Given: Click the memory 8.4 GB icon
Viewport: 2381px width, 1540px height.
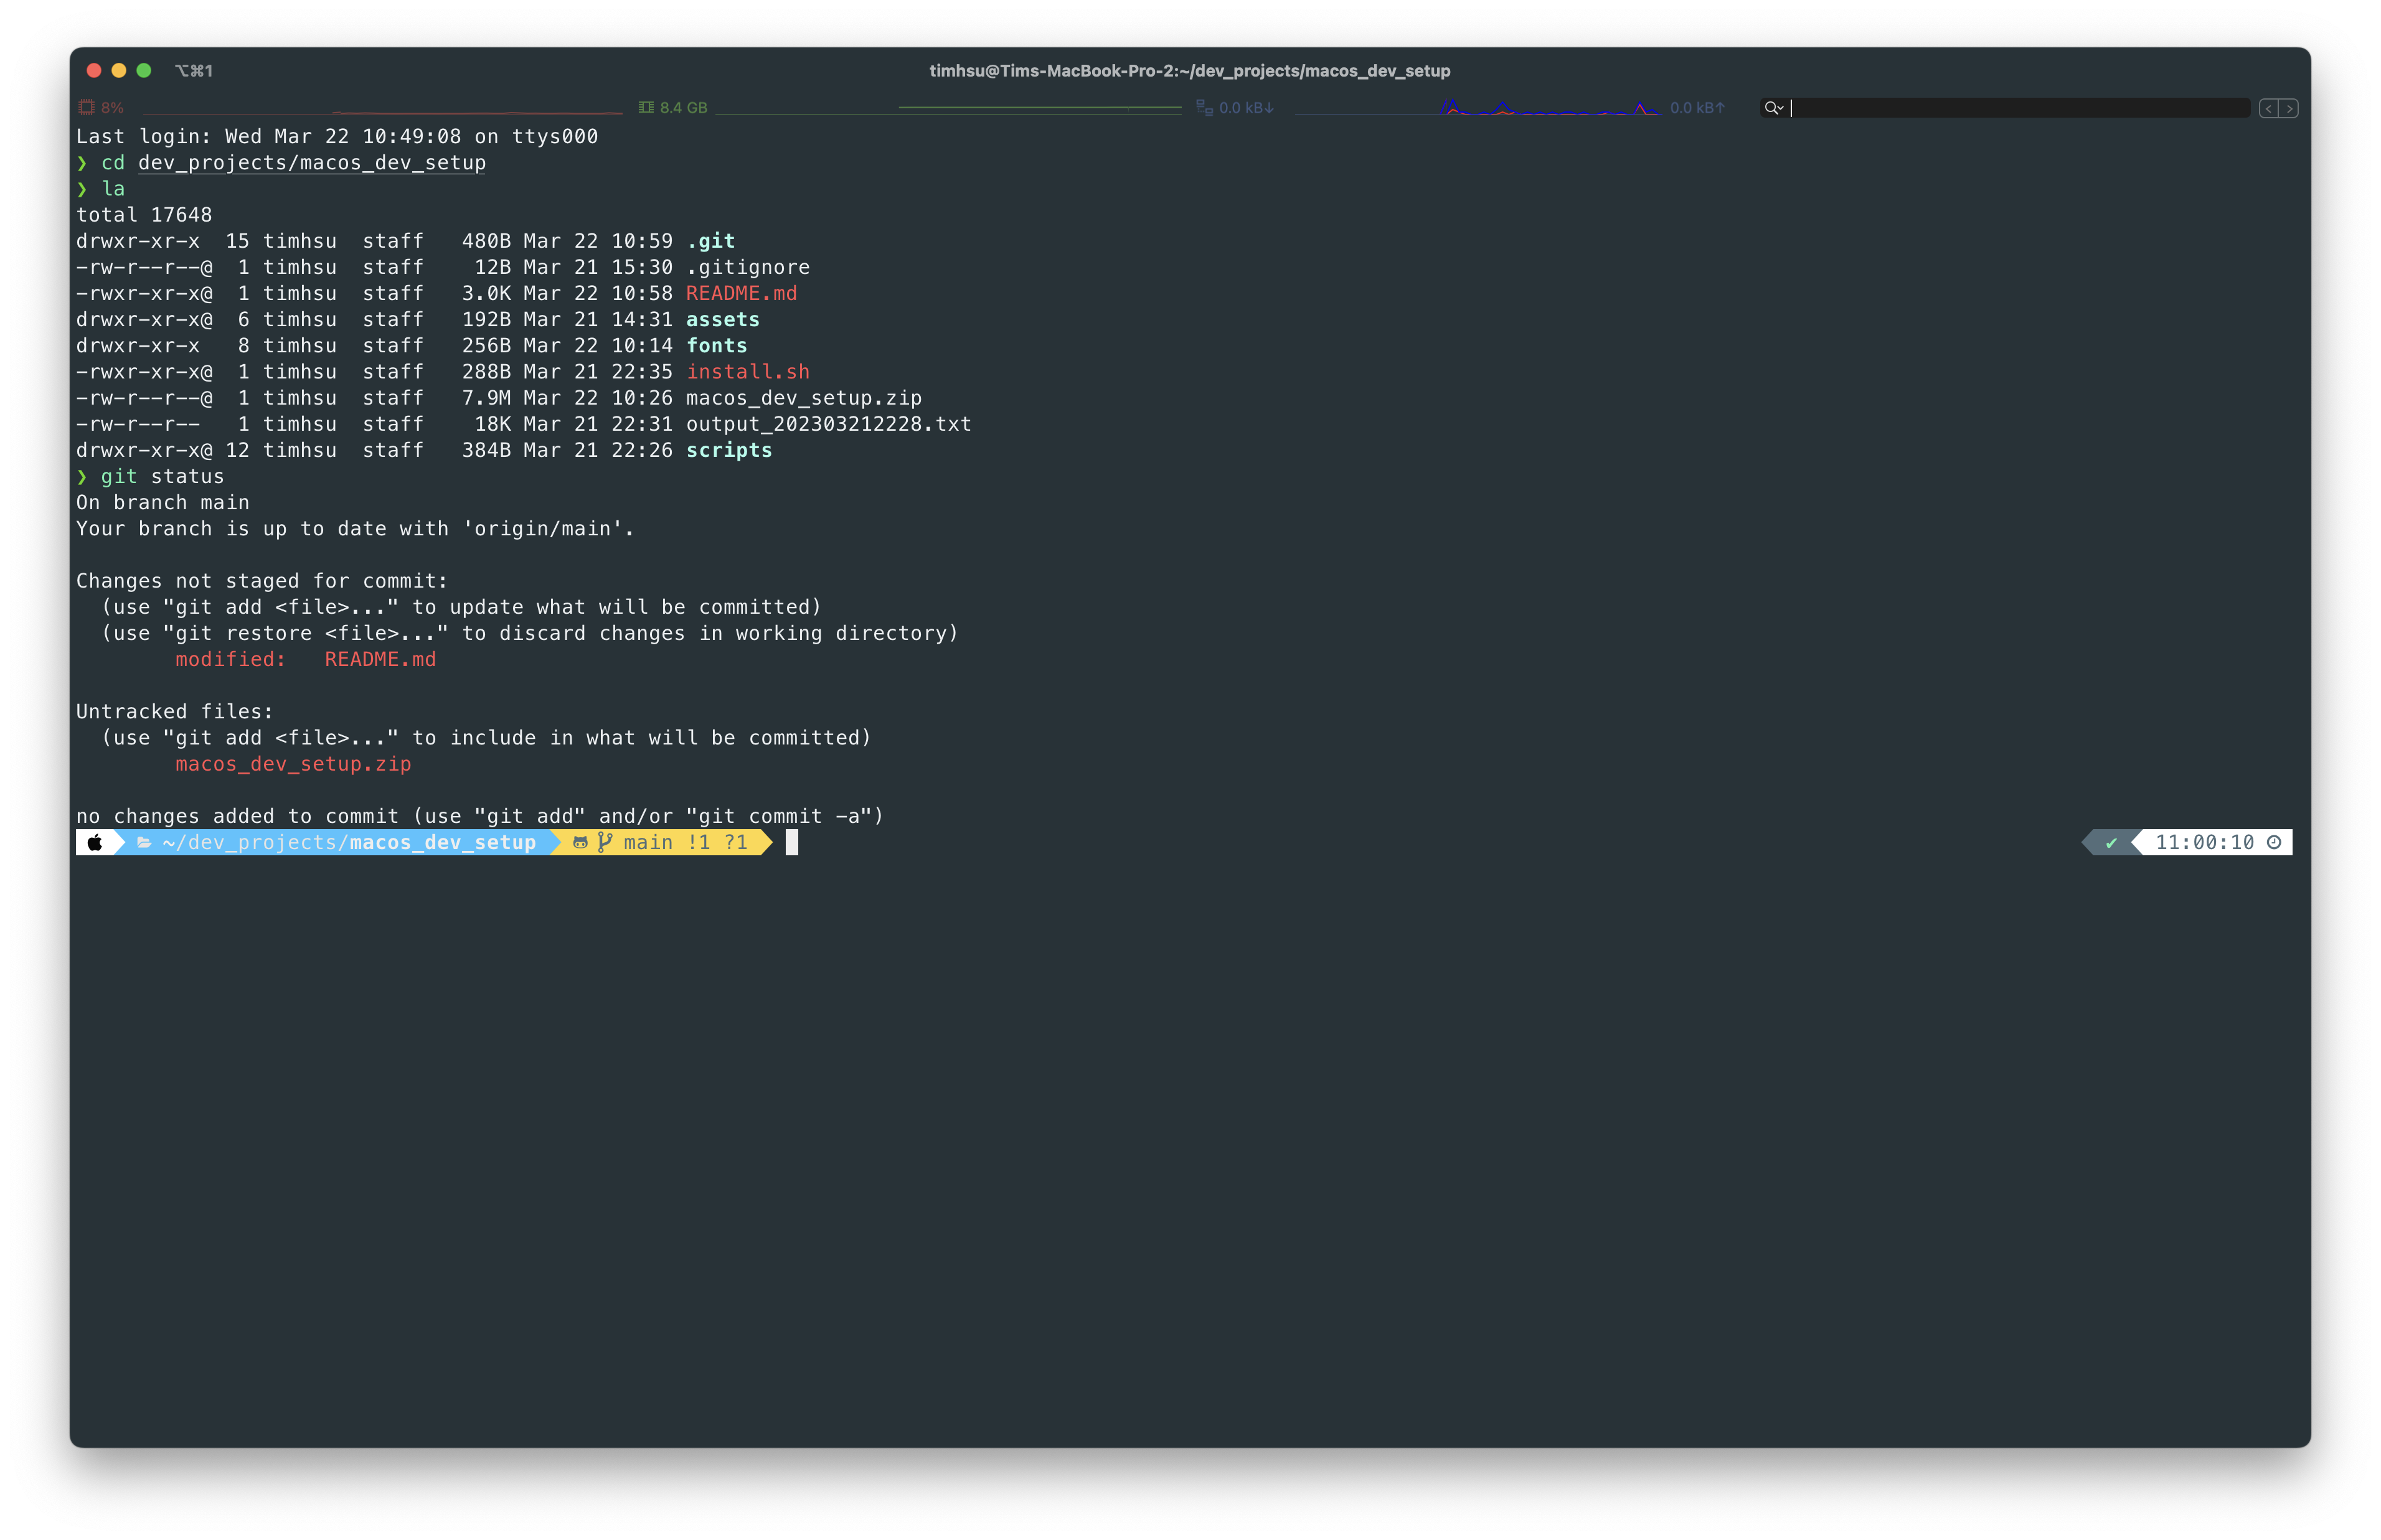Looking at the screenshot, I should (x=646, y=108).
